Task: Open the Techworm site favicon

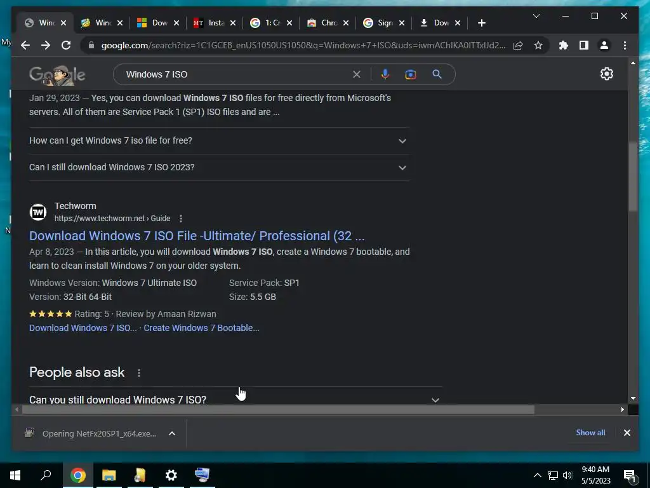Action: (x=37, y=212)
